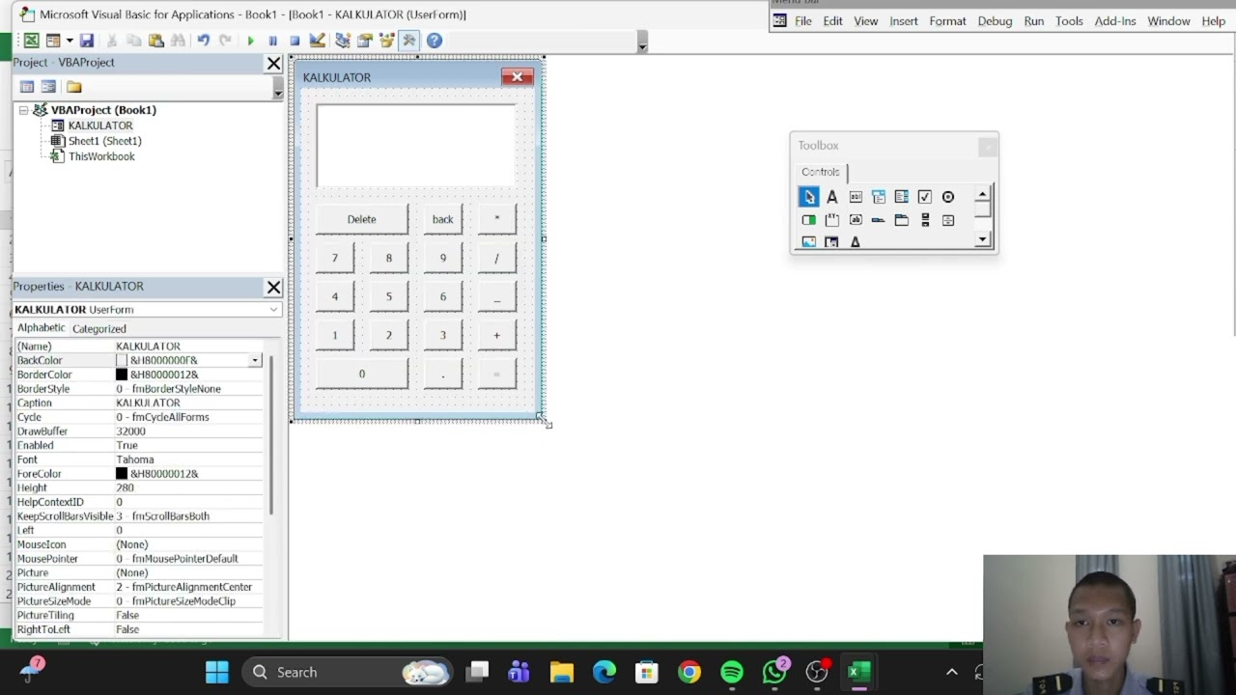The image size is (1236, 695).
Task: Open KALKULATOR UserForm object dropdown in Properties
Action: tap(273, 310)
